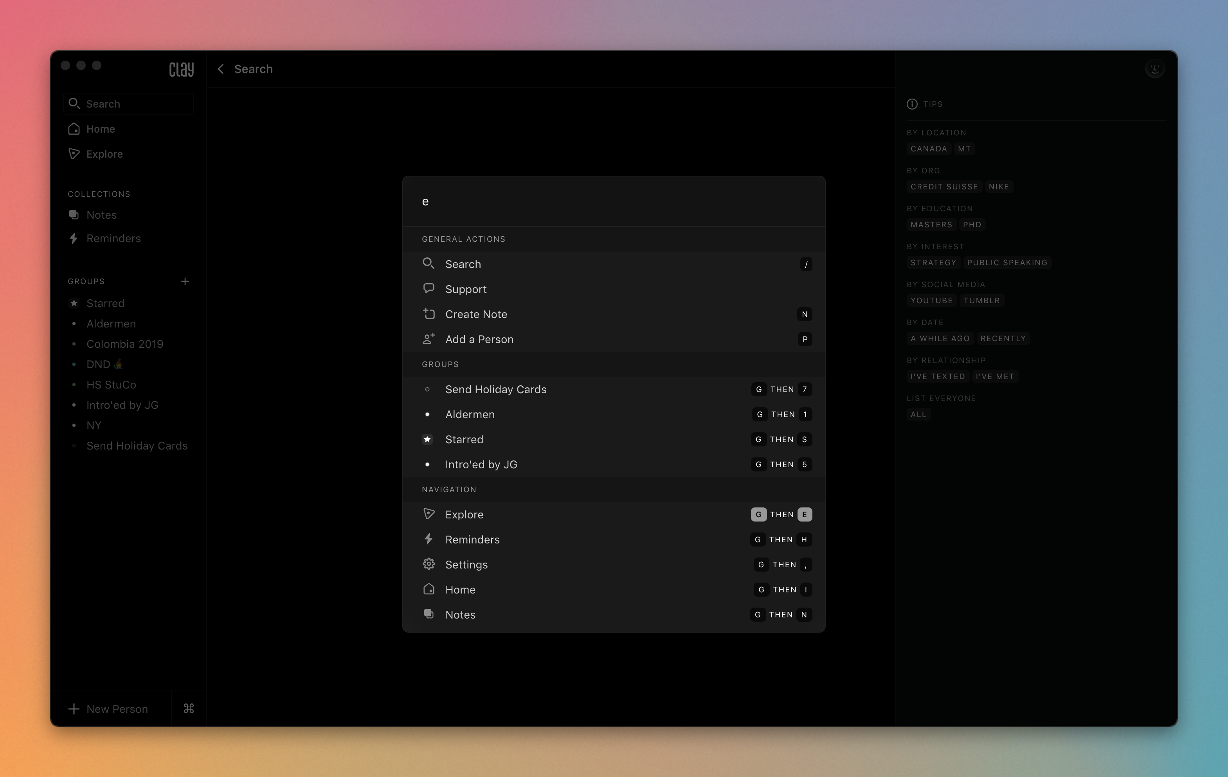Go back using the chevron beside Search
The width and height of the screenshot is (1228, 777).
221,69
